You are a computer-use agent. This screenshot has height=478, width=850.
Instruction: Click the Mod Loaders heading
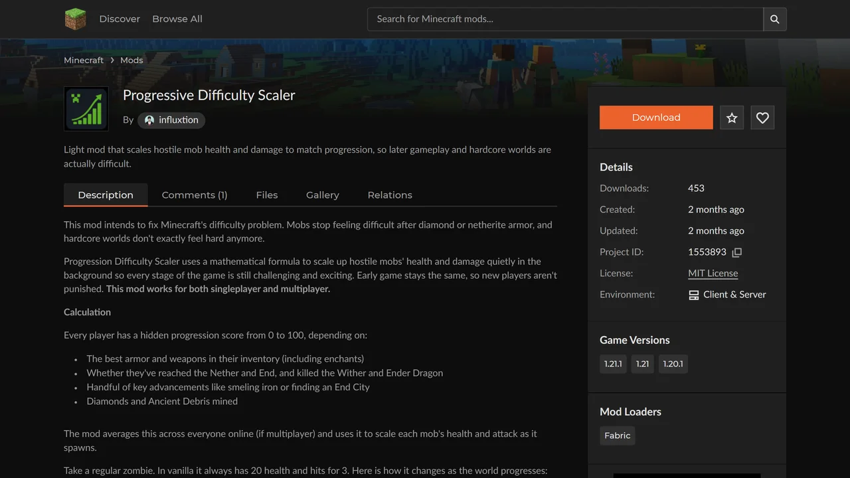pos(630,412)
